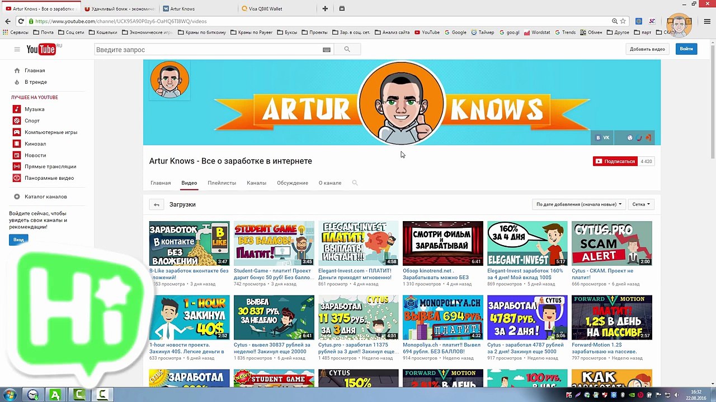The width and height of the screenshot is (716, 402).
Task: Open the Windows Start menu
Action: point(10,395)
